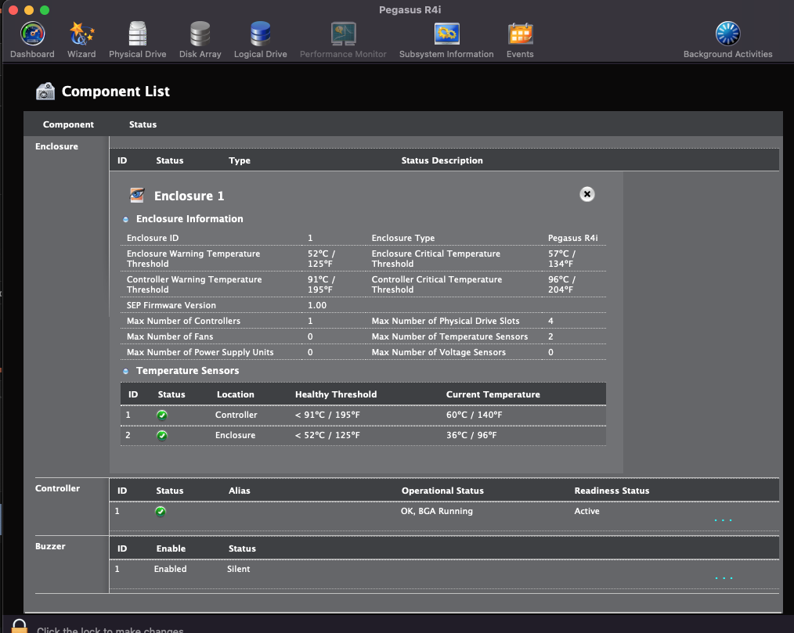Select the Controller component label
The width and height of the screenshot is (794, 633).
[x=57, y=488]
